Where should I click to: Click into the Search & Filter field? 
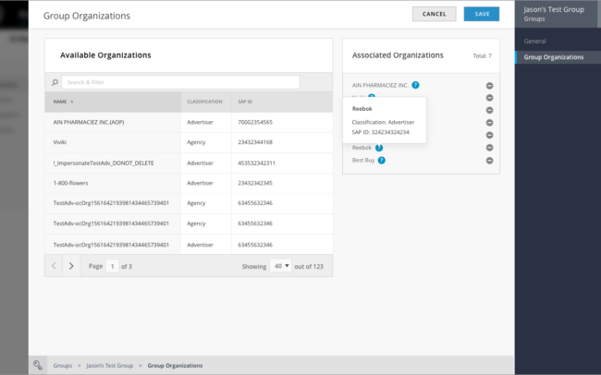180,82
